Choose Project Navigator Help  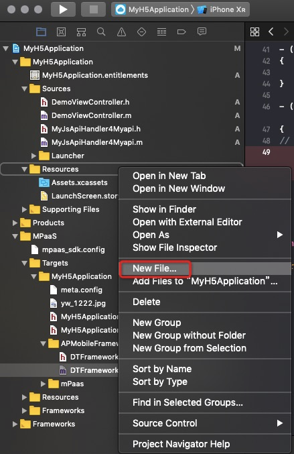[x=205, y=444]
